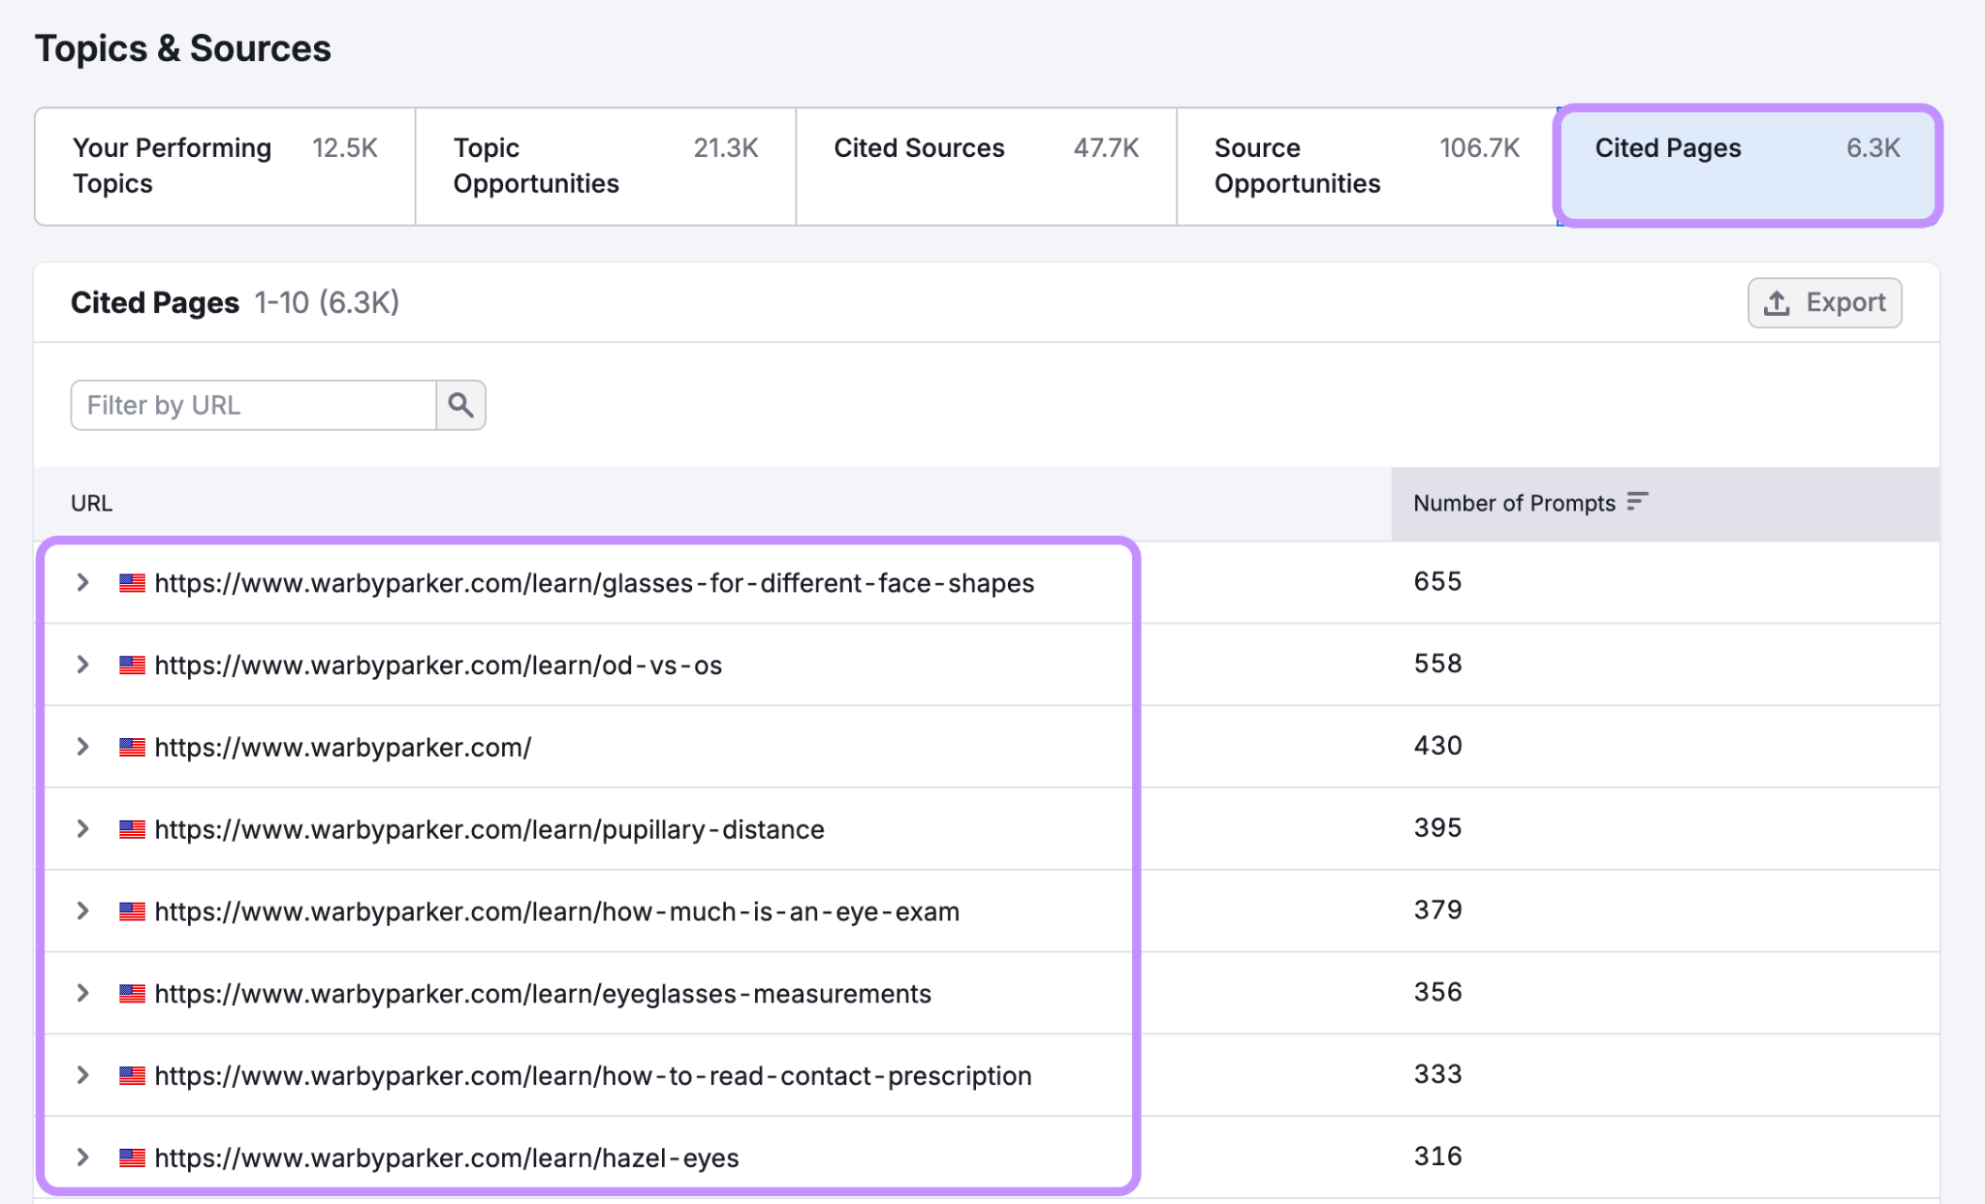Expand the how-to-read-contact-prescription row

coord(83,1075)
